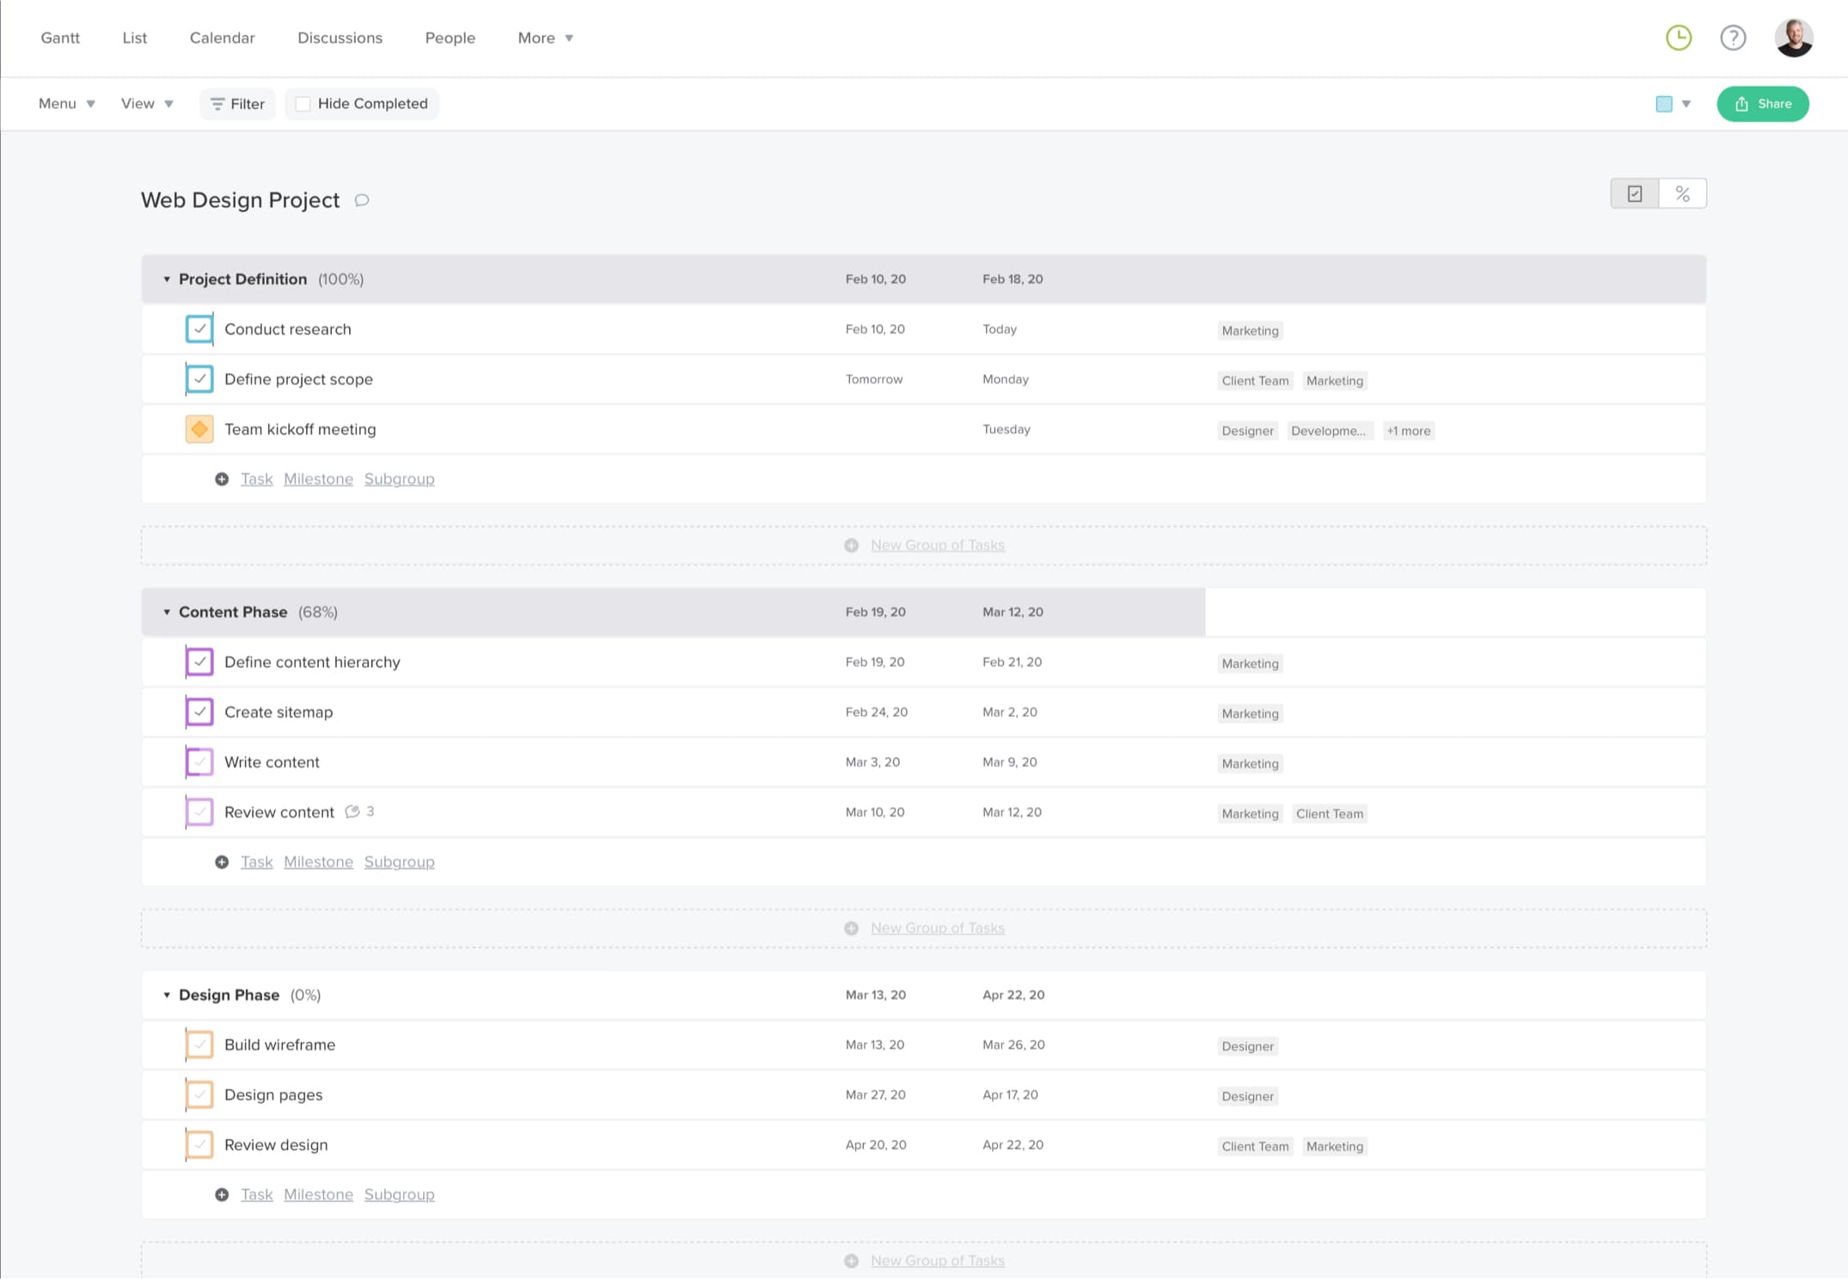This screenshot has height=1279, width=1848.
Task: Click New Group of Tasks below Content Phase
Action: coord(937,928)
